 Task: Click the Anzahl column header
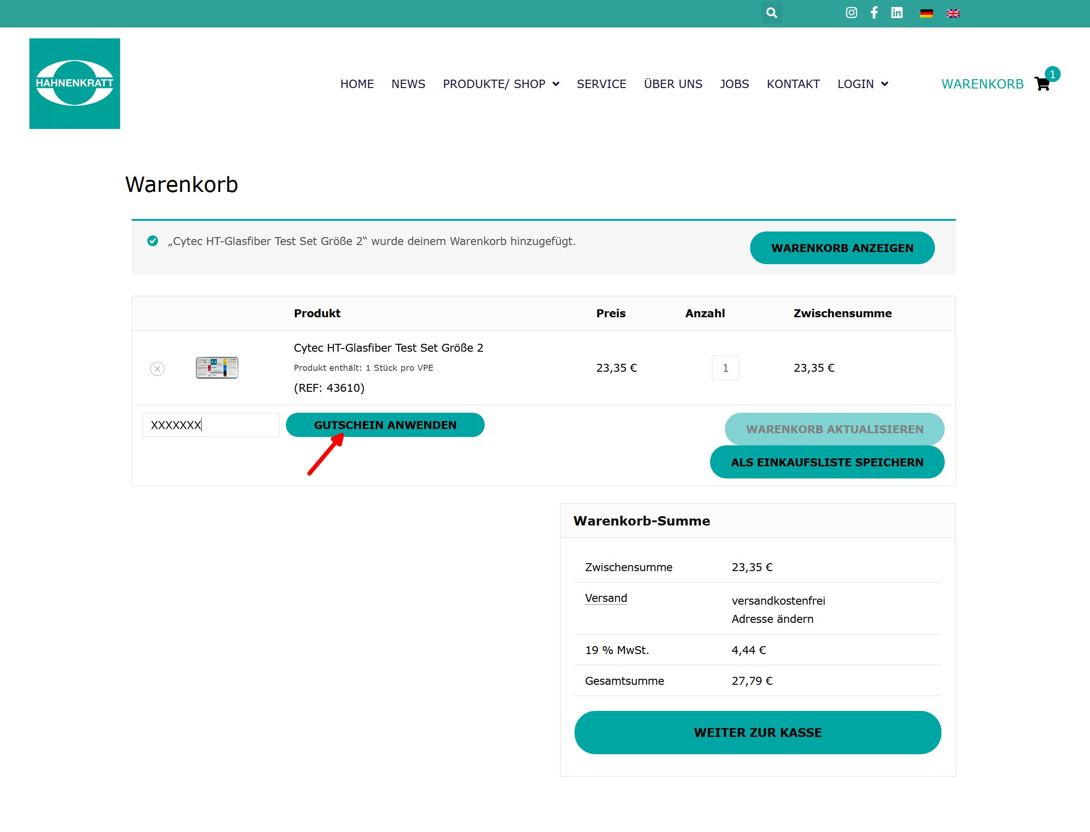(x=705, y=314)
